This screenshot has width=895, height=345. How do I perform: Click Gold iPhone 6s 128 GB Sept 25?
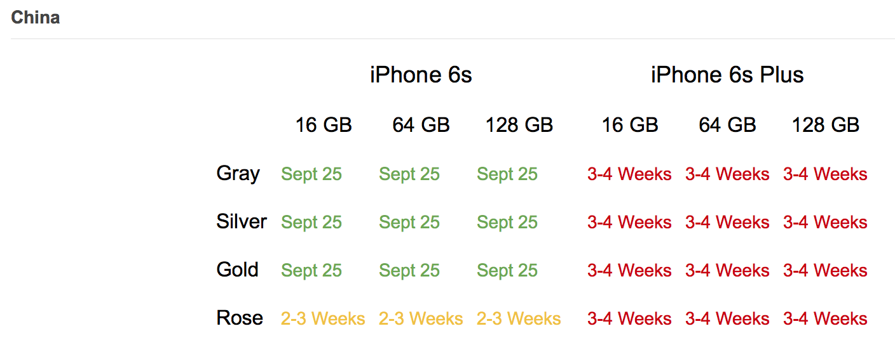(x=507, y=270)
